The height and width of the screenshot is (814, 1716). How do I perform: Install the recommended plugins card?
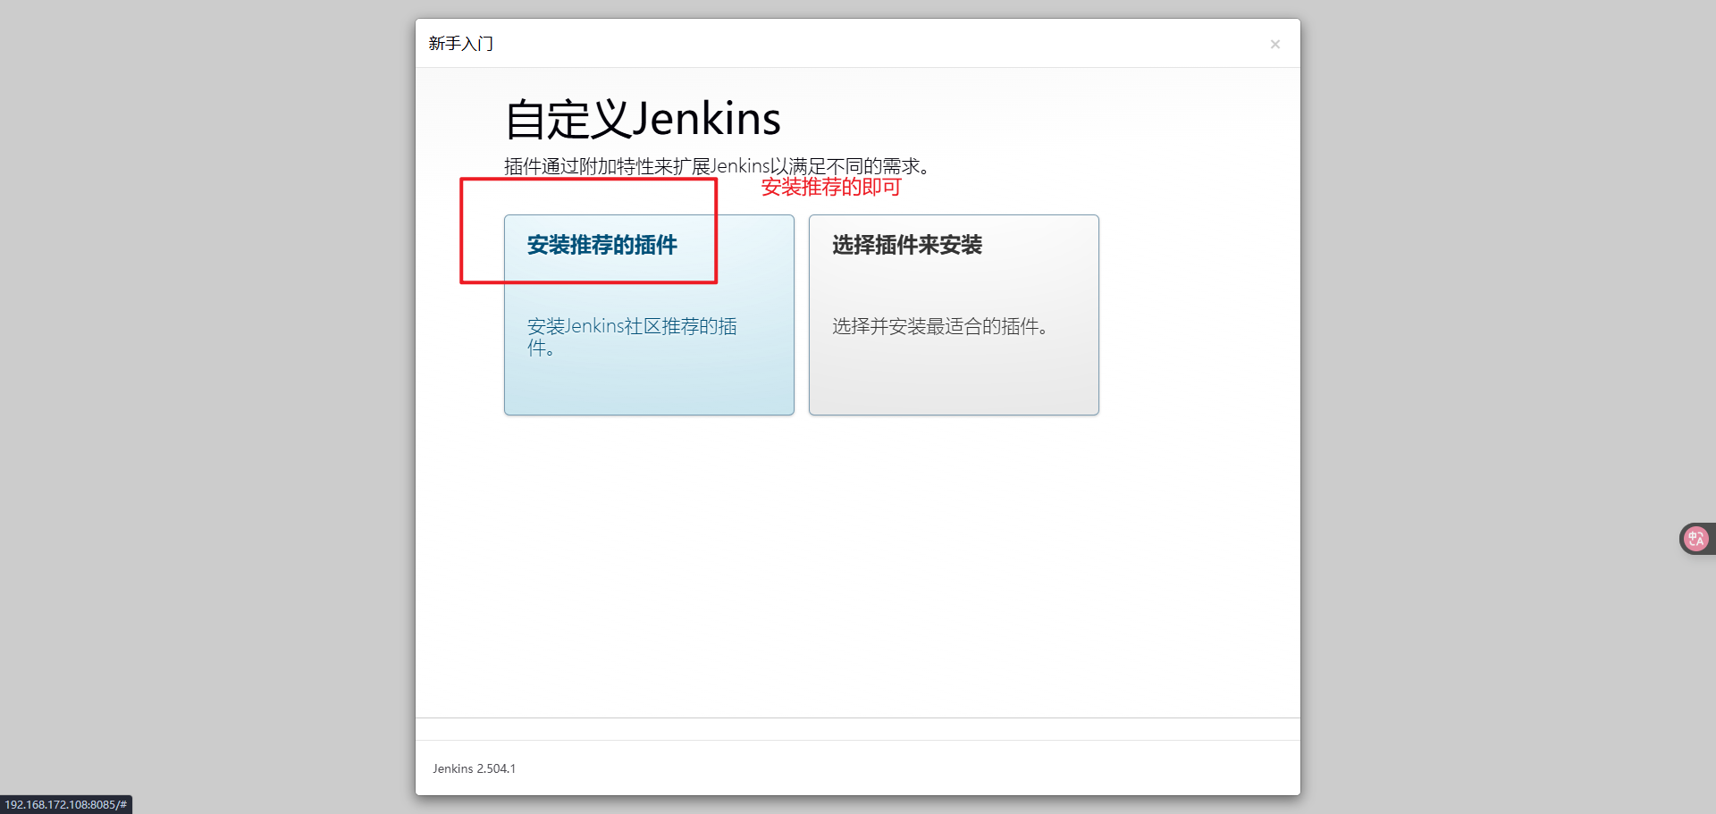tap(649, 315)
